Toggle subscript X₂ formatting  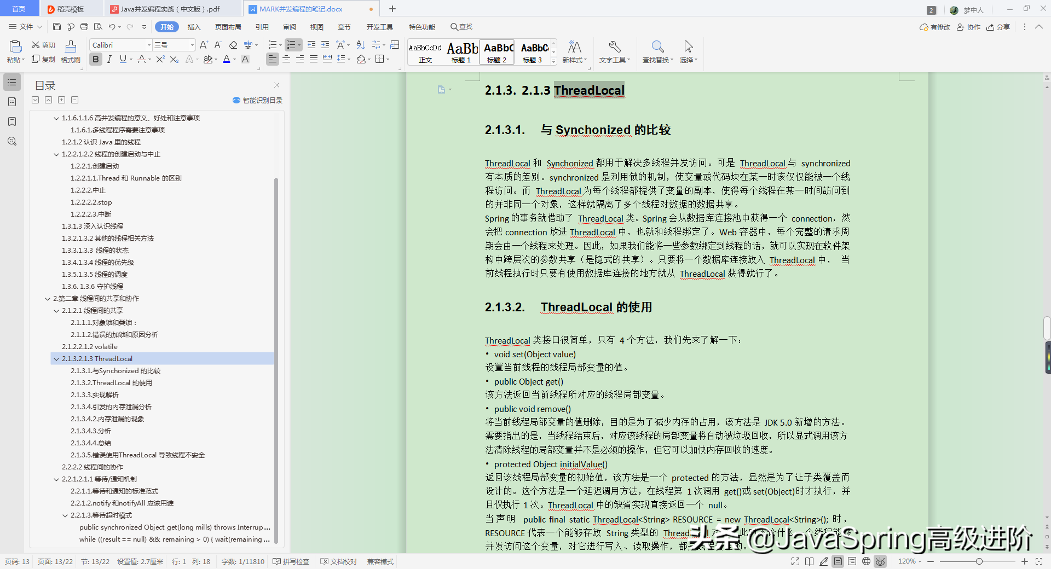174,59
